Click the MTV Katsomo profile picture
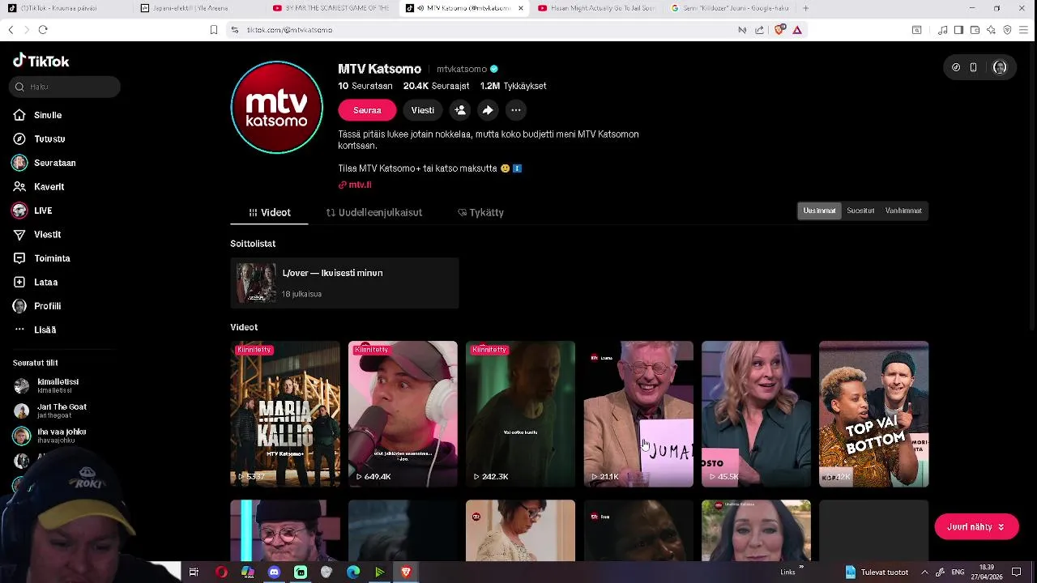 tap(276, 107)
